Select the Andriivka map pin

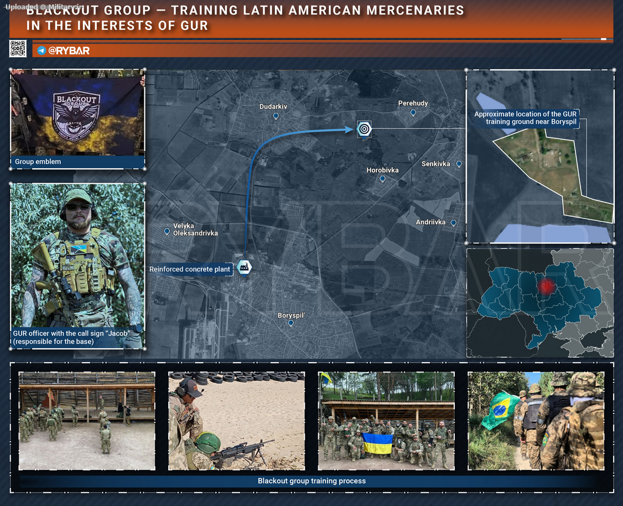pyautogui.click(x=453, y=223)
